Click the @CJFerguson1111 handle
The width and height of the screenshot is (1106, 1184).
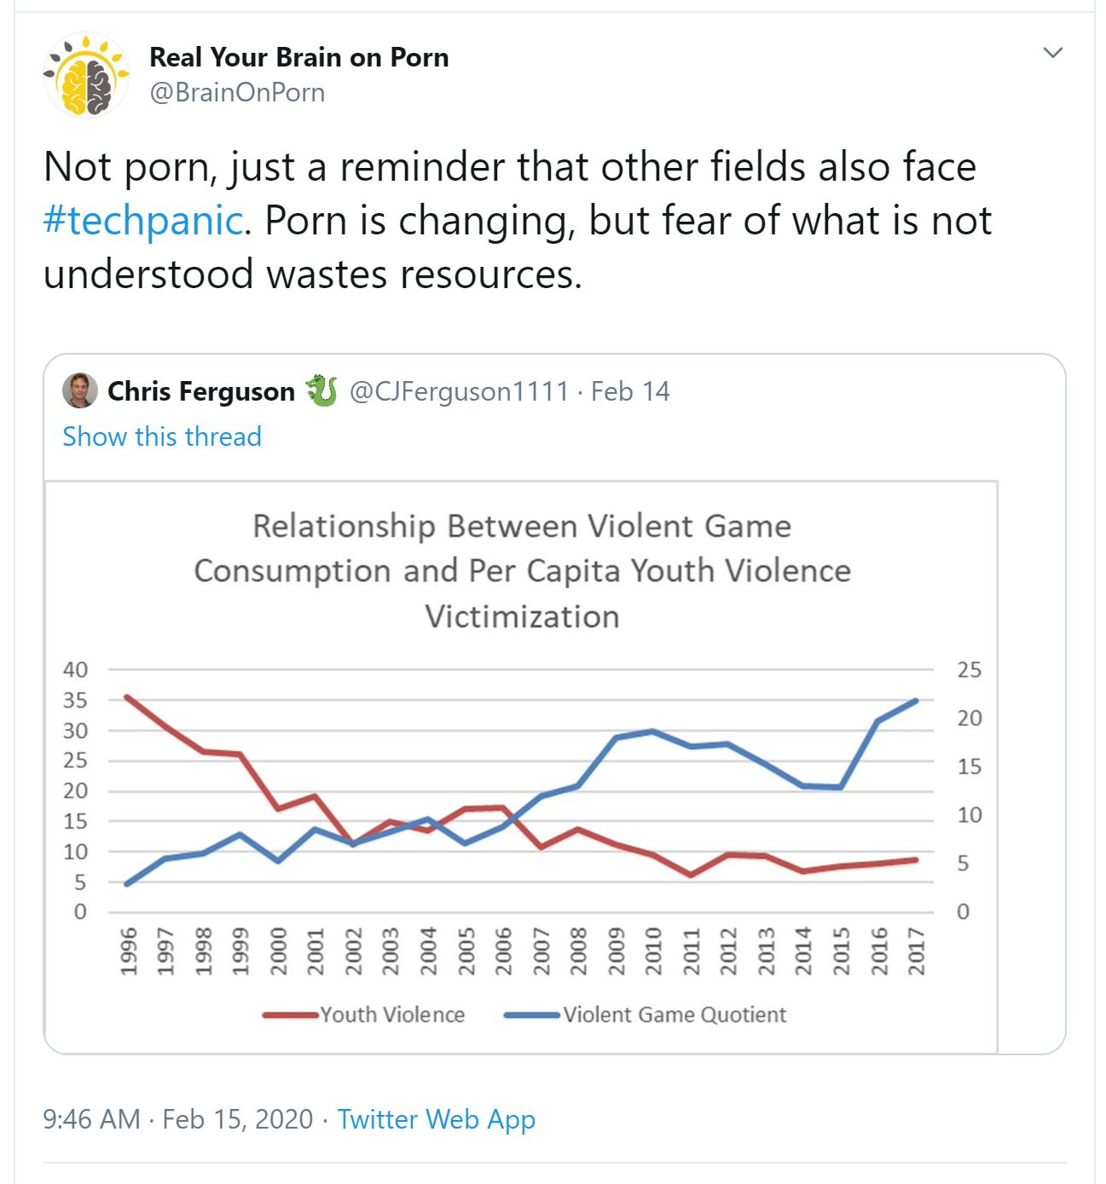tap(459, 391)
